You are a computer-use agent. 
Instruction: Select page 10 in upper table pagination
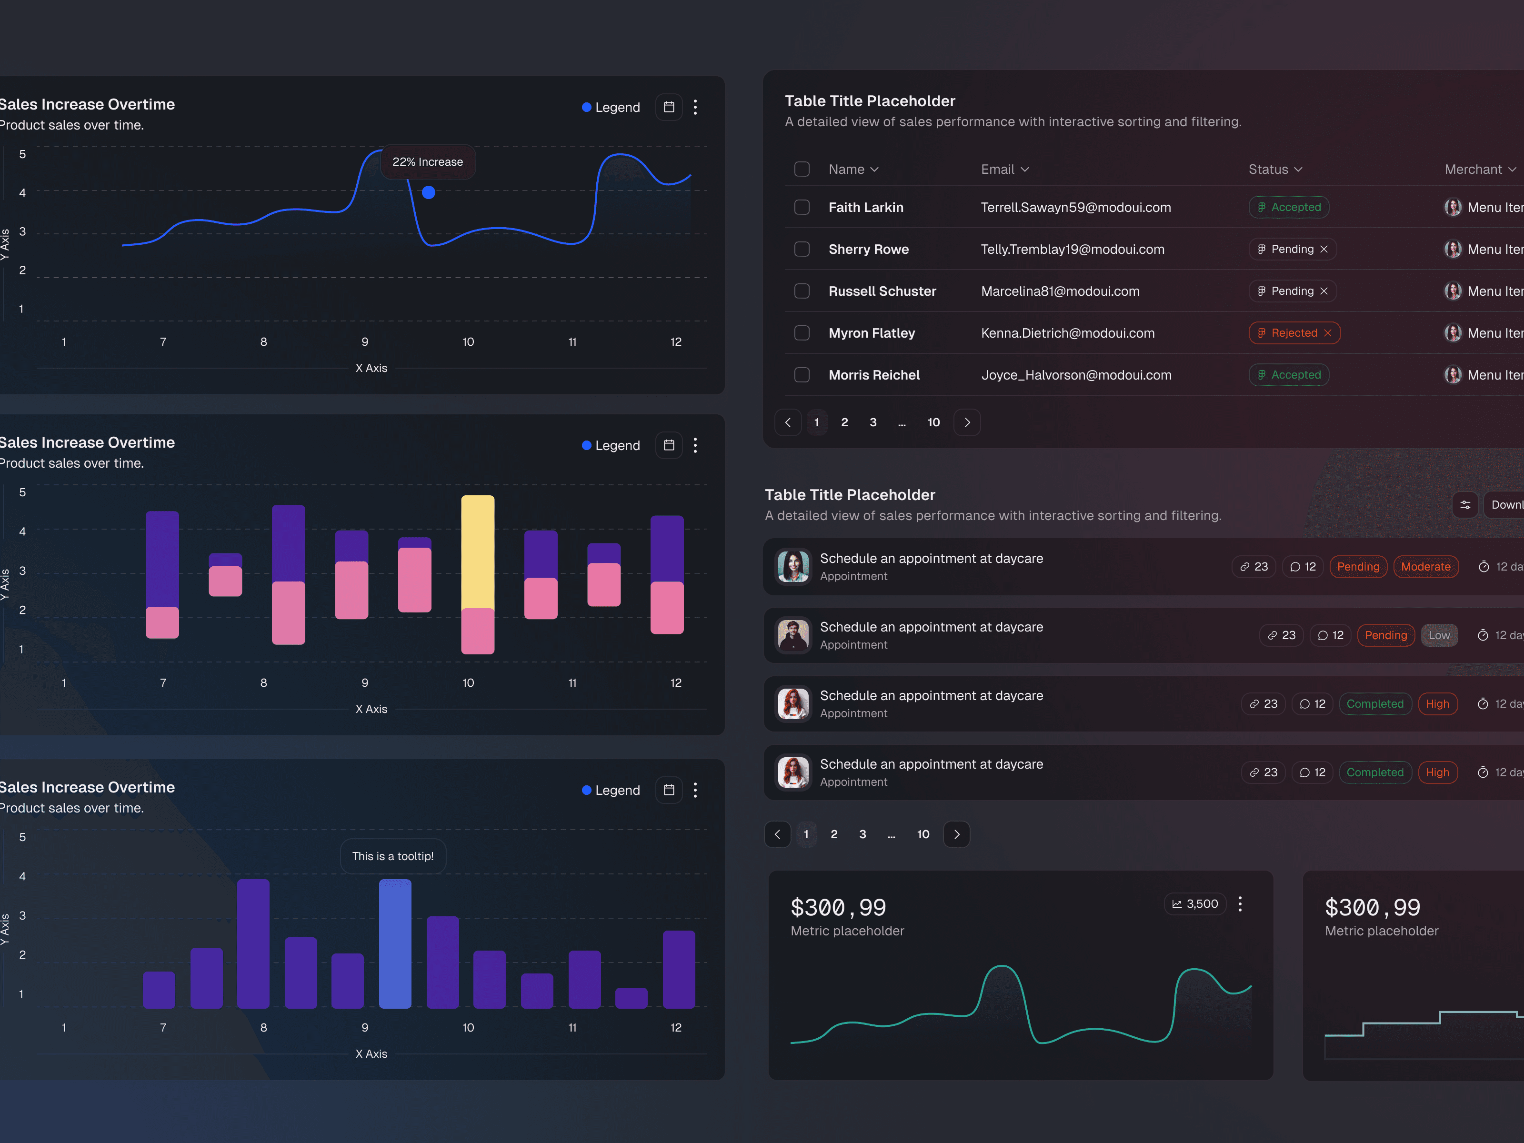pos(933,422)
